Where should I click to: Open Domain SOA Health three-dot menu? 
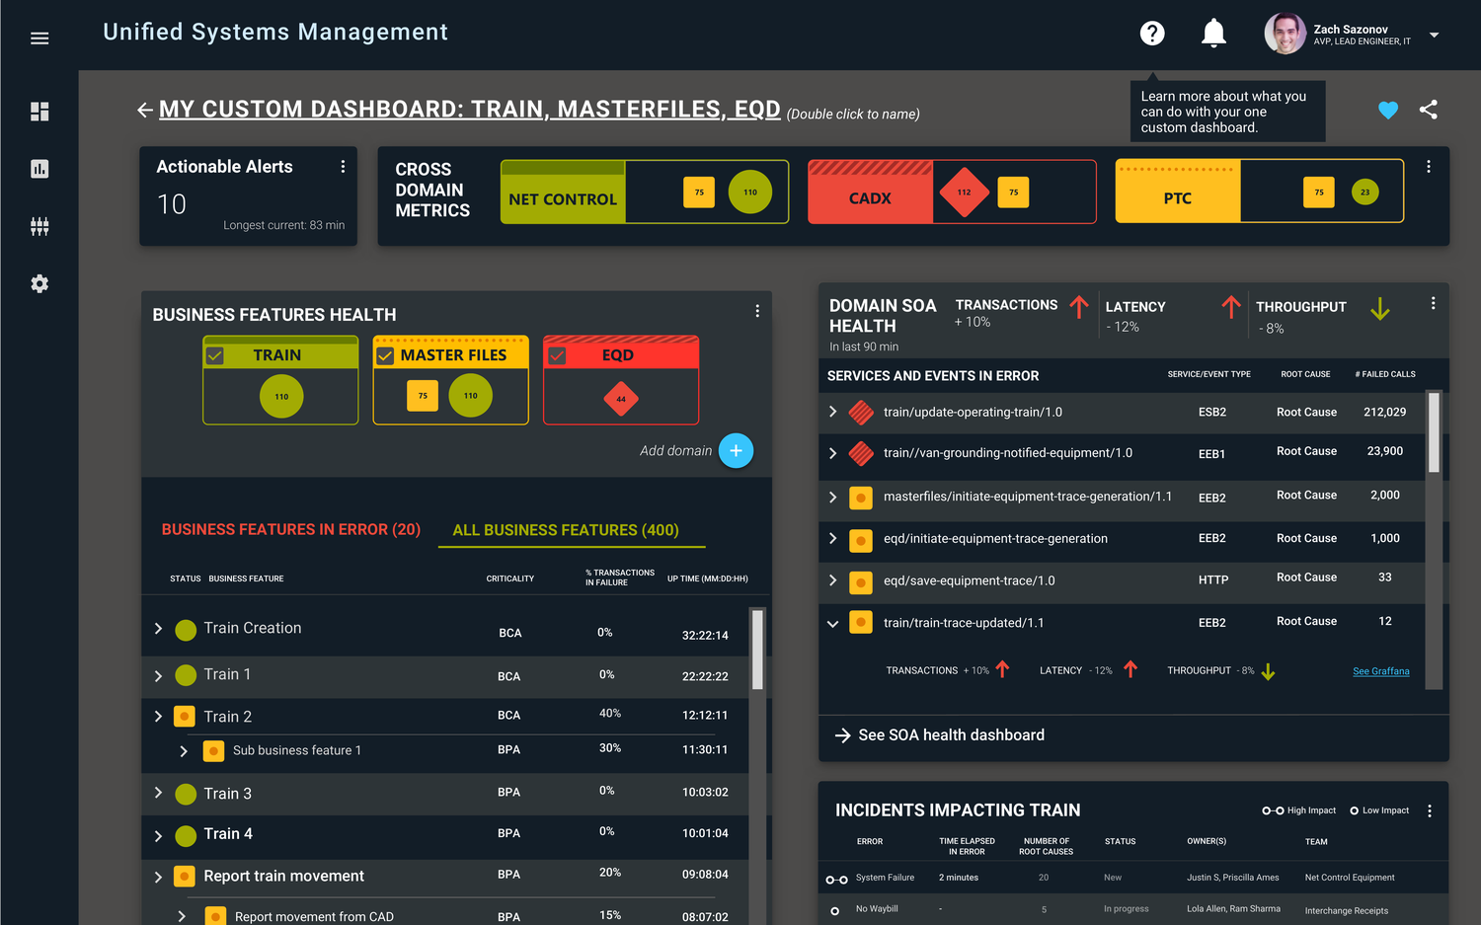pyautogui.click(x=1433, y=304)
